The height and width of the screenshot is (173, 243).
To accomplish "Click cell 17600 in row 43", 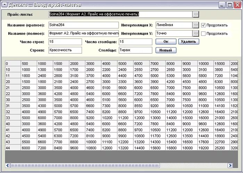I will coord(206,142).
